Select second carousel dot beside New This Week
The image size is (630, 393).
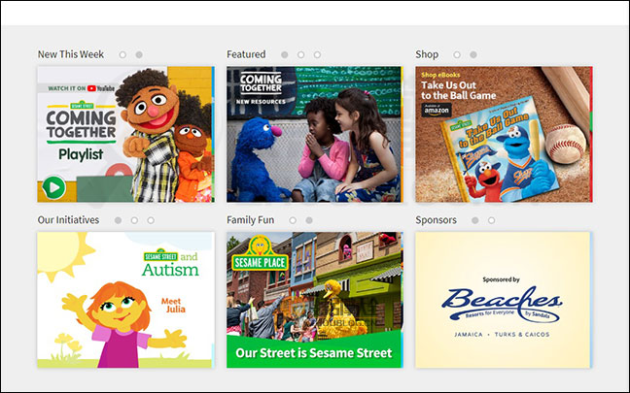139,55
